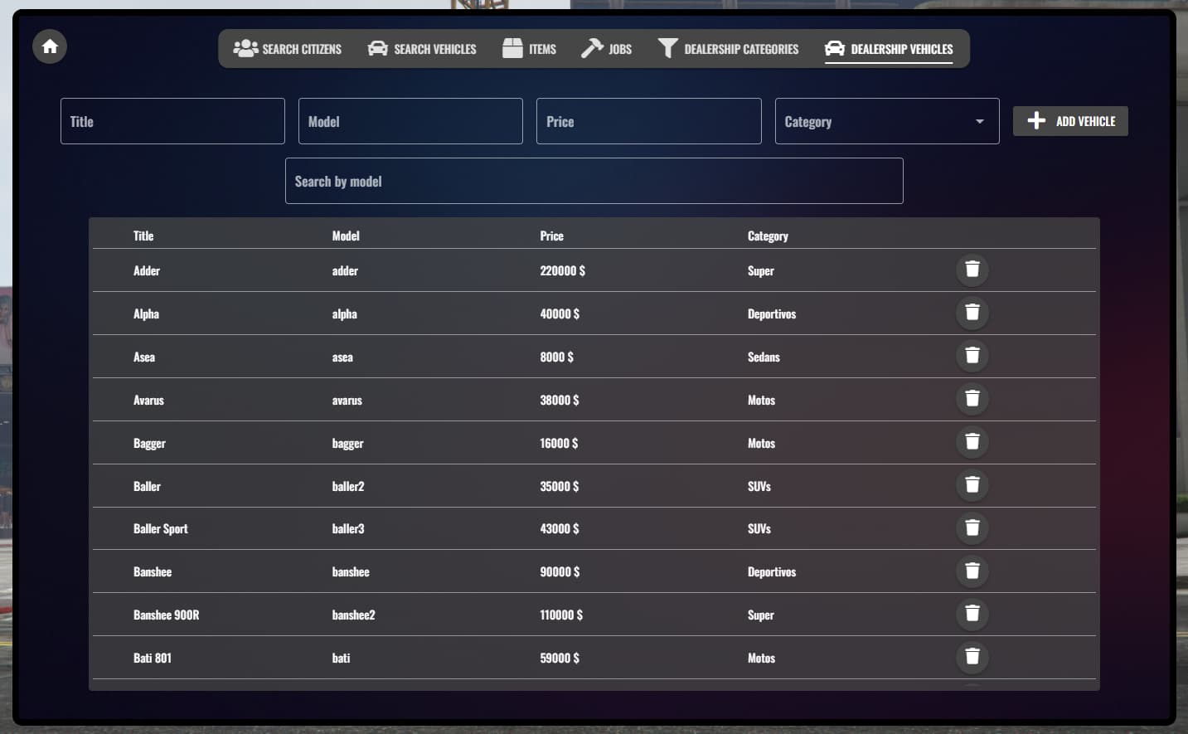Select the Alpha title cell

[146, 314]
